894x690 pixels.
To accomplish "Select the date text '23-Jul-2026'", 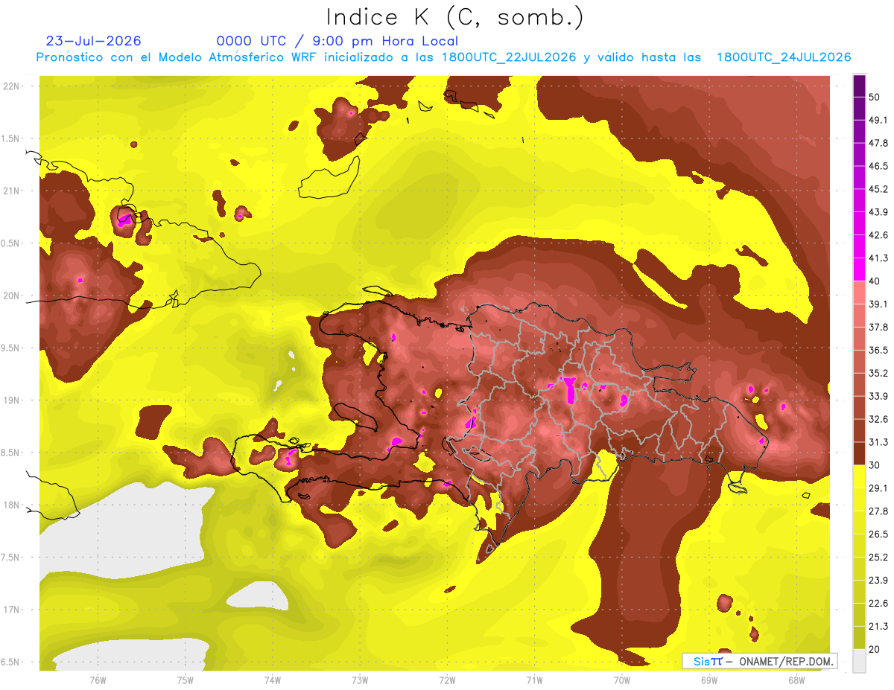I will [x=94, y=41].
